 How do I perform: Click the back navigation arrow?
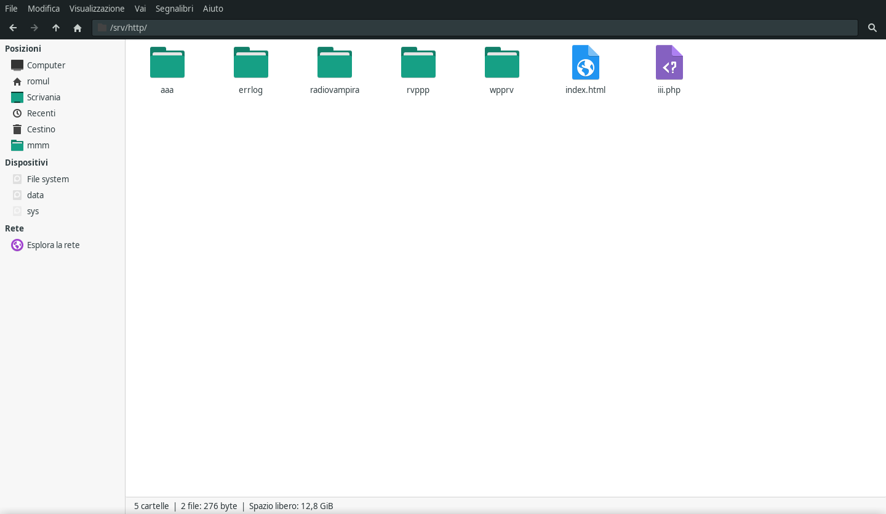click(13, 28)
